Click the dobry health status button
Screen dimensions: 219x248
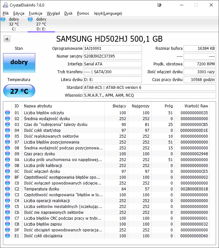pos(19,62)
